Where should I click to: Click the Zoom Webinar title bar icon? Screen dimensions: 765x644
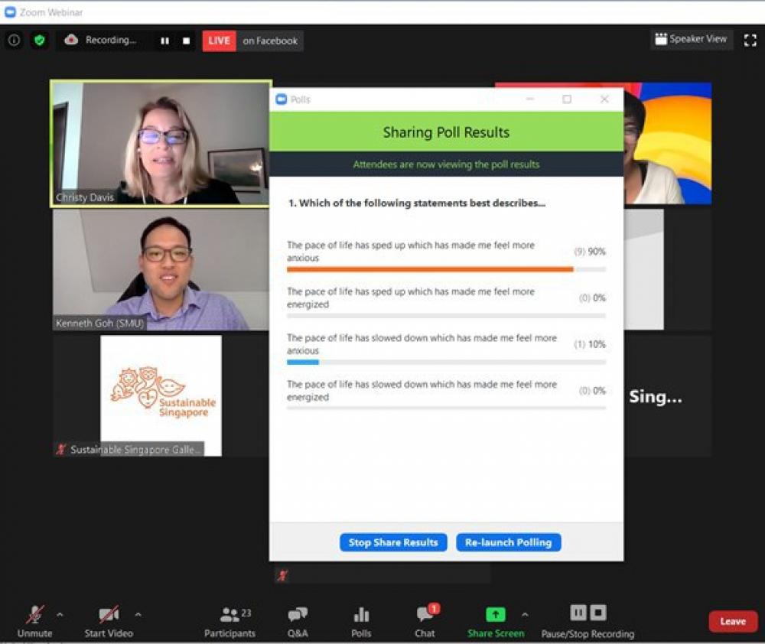(10, 12)
